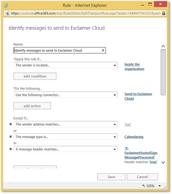The width and height of the screenshot is (172, 194).
Task: Cancel the rule editing
Action: click(142, 177)
